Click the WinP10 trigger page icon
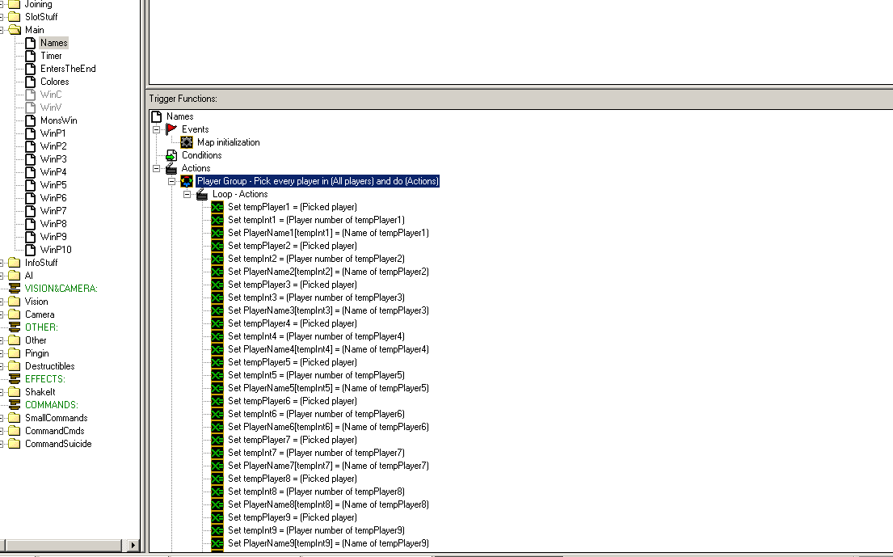 point(31,250)
